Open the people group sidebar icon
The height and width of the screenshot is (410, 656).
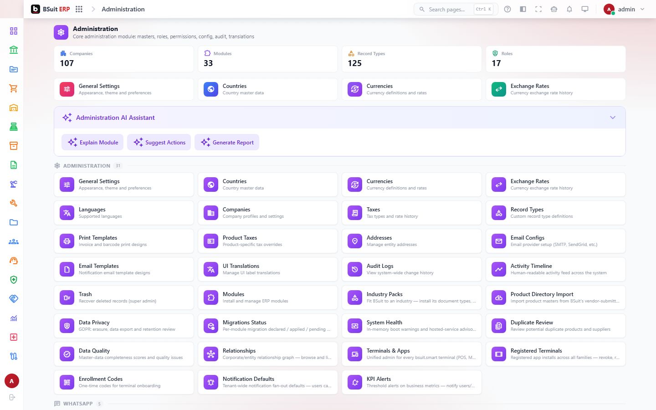[14, 241]
